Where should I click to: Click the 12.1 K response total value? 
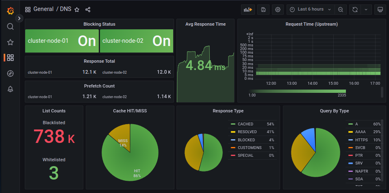89,72
